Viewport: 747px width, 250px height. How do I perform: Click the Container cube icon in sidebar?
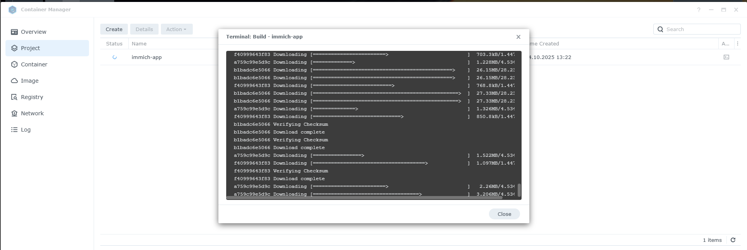coord(14,64)
